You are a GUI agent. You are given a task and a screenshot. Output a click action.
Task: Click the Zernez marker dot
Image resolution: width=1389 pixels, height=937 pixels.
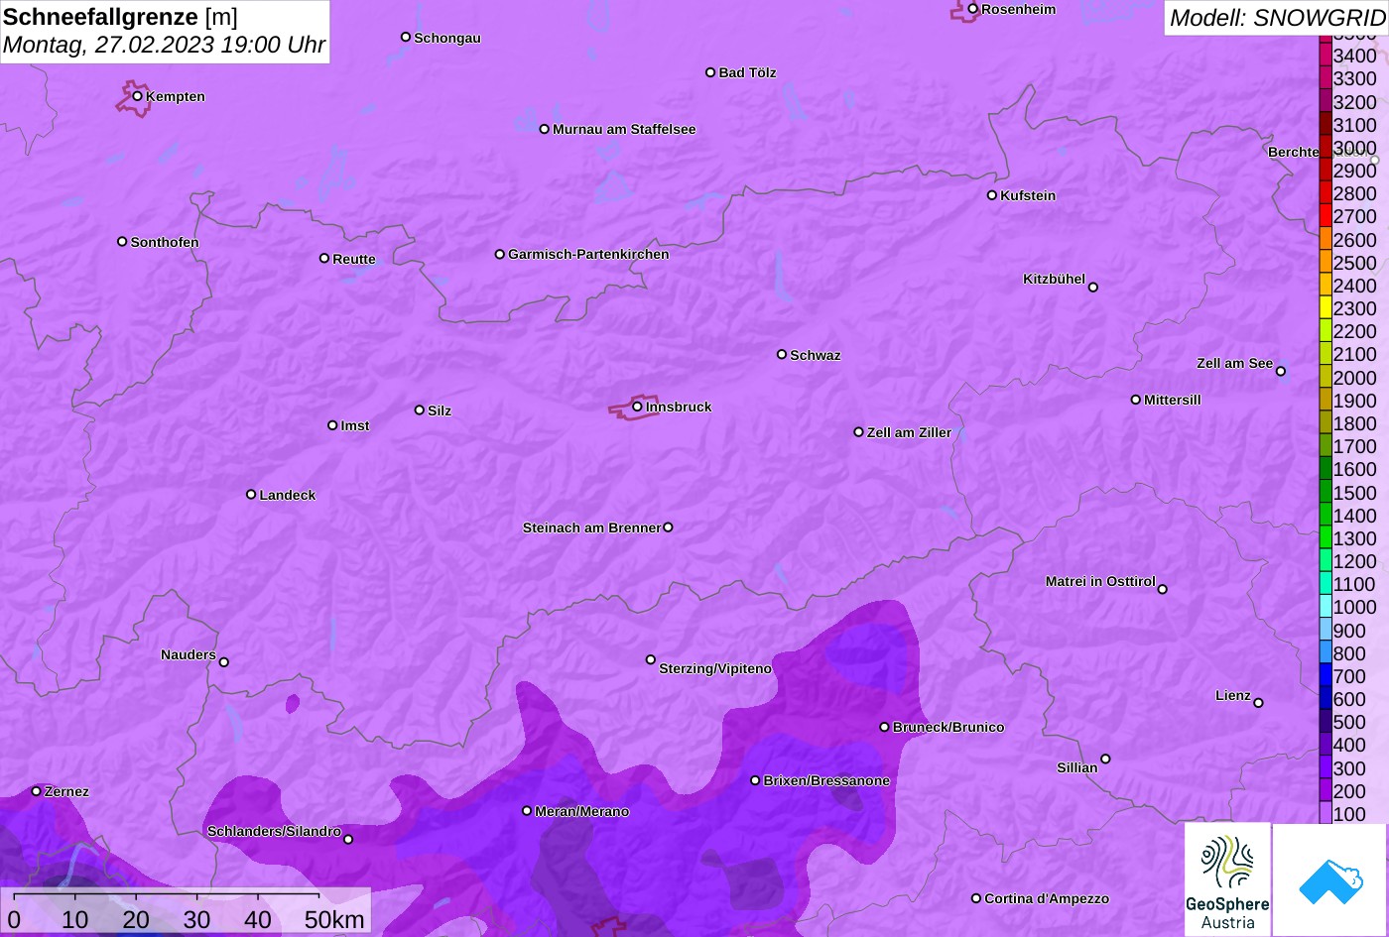37,791
